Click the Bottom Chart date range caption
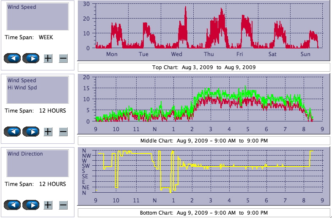The image size is (332, 218). coord(204,213)
